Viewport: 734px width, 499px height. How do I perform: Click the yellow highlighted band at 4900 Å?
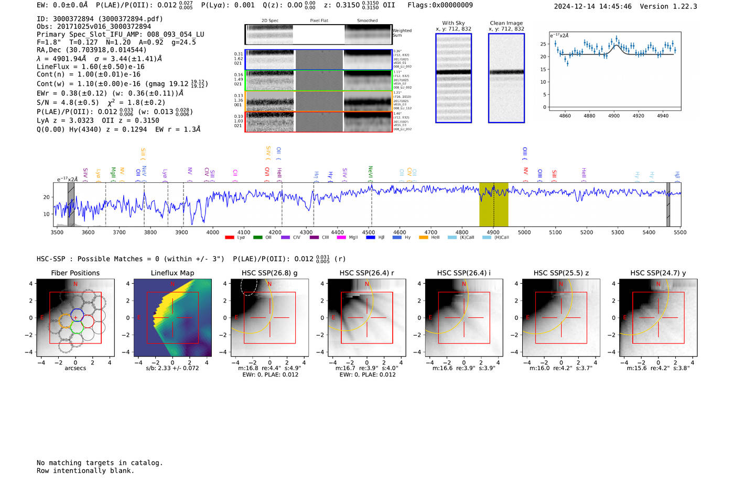pyautogui.click(x=493, y=204)
